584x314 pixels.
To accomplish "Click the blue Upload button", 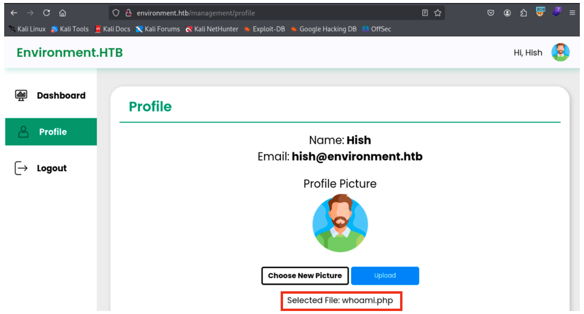I will [x=385, y=276].
